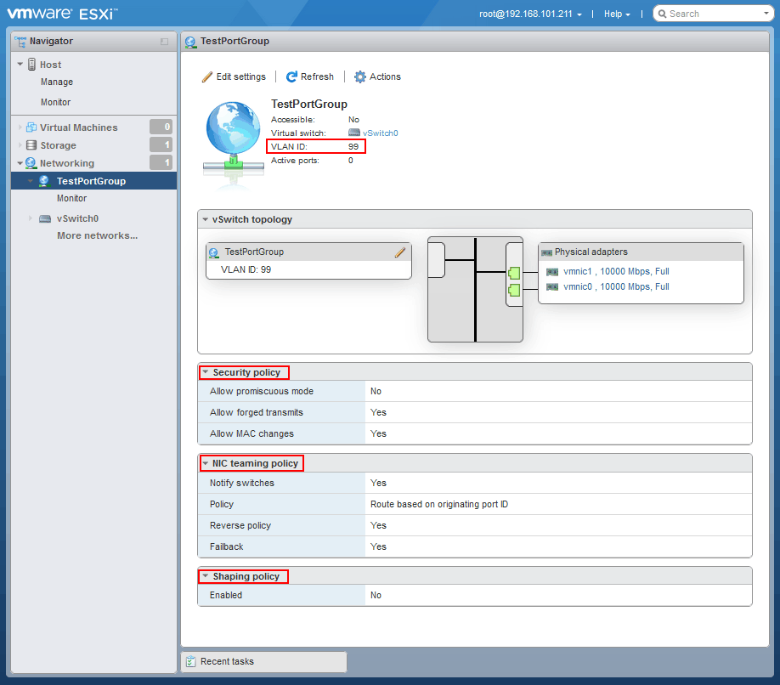Click the Host icon in Navigator
The height and width of the screenshot is (685, 780).
click(x=33, y=64)
